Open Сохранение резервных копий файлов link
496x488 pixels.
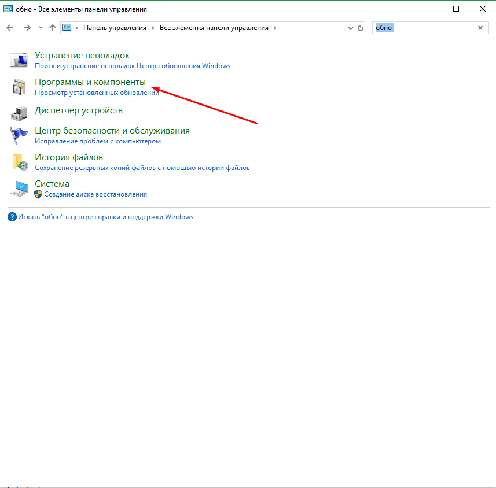142,168
